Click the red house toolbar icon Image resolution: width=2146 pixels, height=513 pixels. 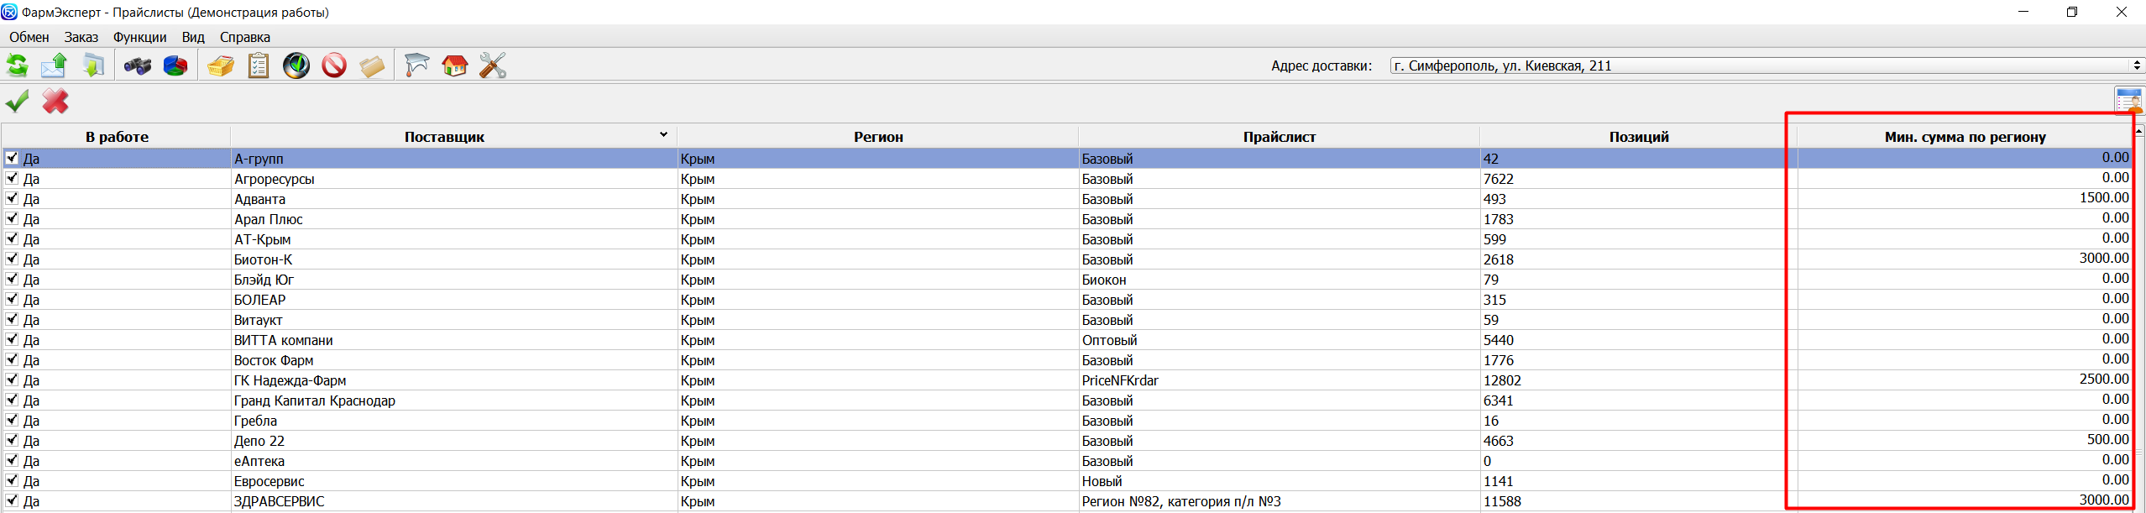point(454,65)
